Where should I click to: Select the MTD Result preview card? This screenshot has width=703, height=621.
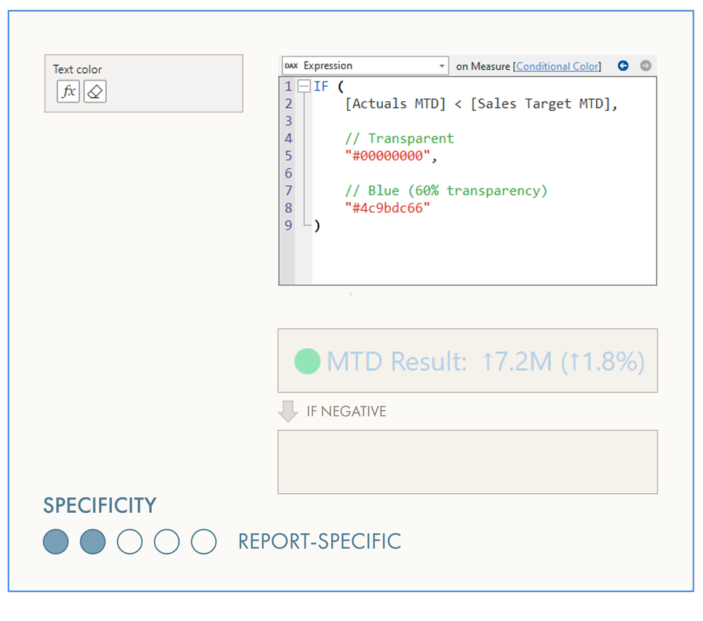[x=467, y=360]
